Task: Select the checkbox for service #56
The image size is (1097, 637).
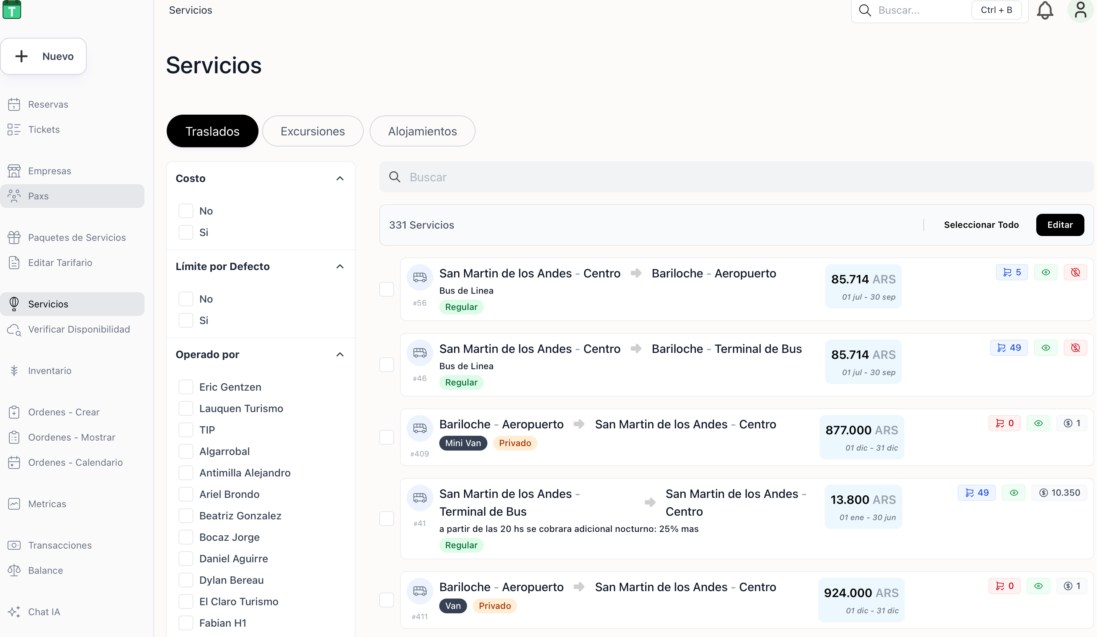Action: coord(387,289)
